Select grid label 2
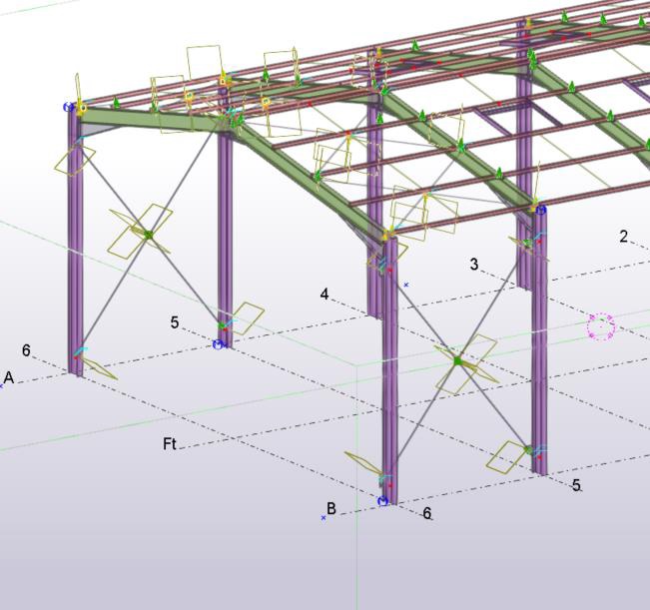This screenshot has width=650, height=610. click(623, 237)
